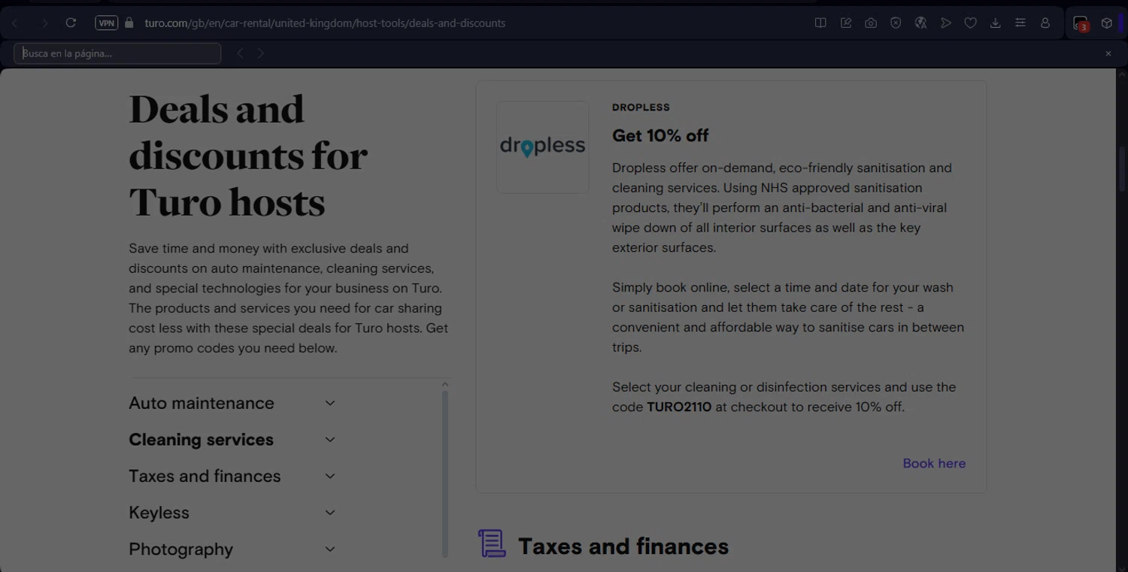Click the page vertical scrollbar
Screen dimensions: 1128x572
tap(1122, 169)
